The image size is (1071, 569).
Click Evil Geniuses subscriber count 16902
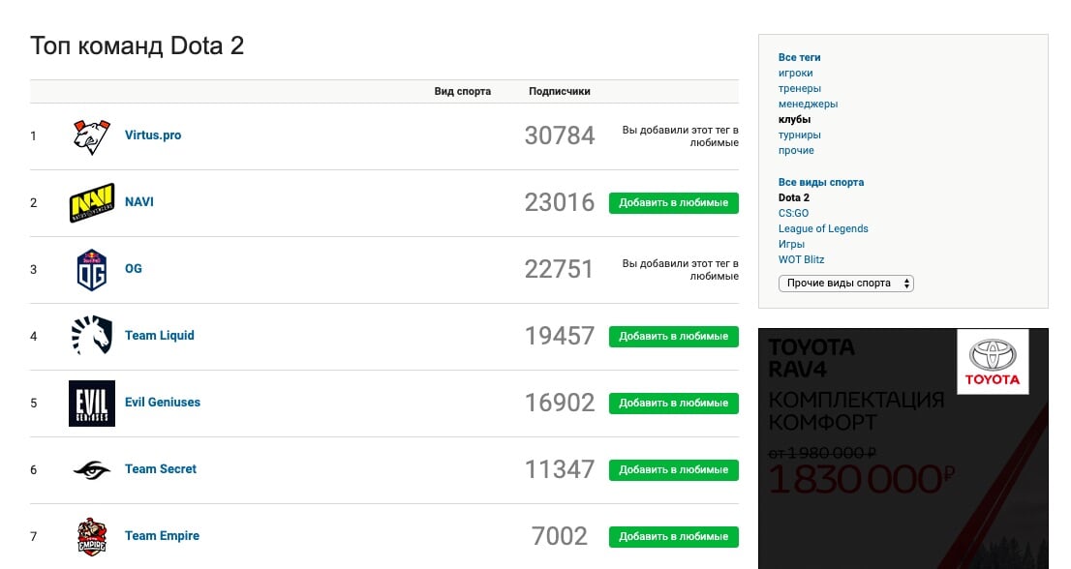tap(560, 404)
